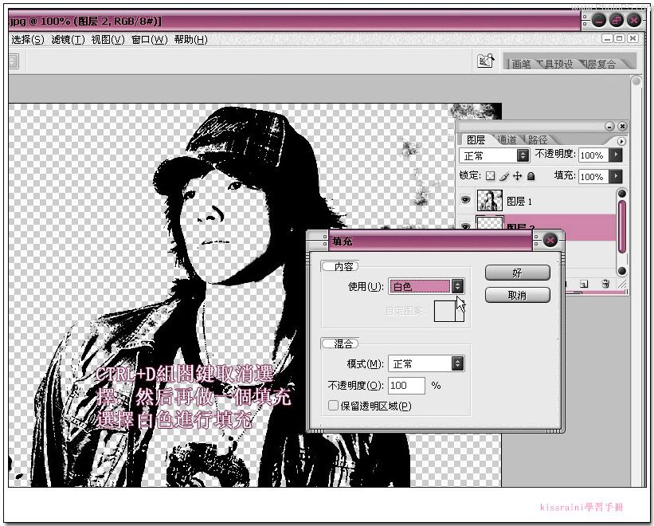Lock layer position with the move icon
Image resolution: width=654 pixels, height=526 pixels.
(517, 176)
